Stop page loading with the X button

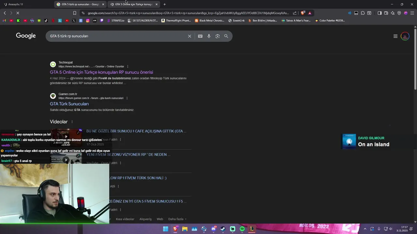[18, 13]
